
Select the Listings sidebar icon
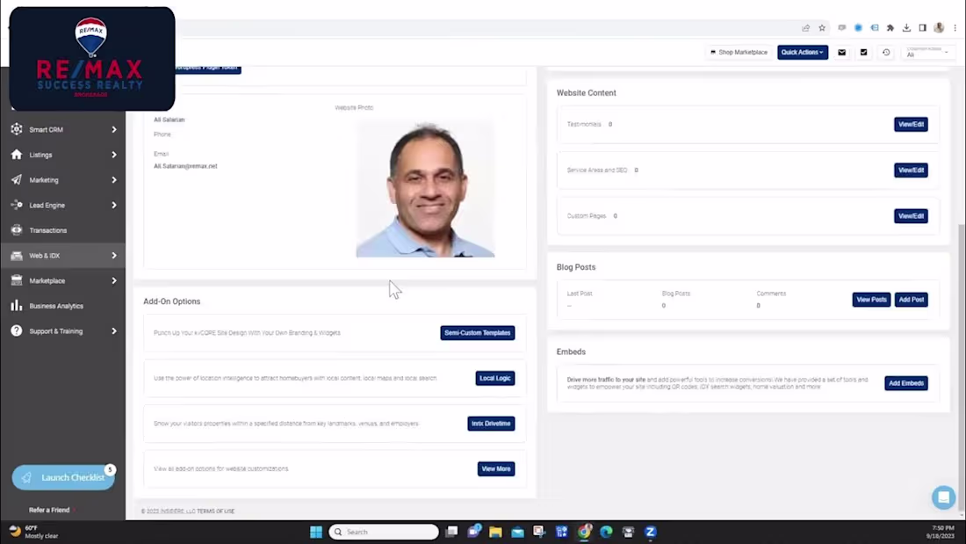[x=16, y=155]
